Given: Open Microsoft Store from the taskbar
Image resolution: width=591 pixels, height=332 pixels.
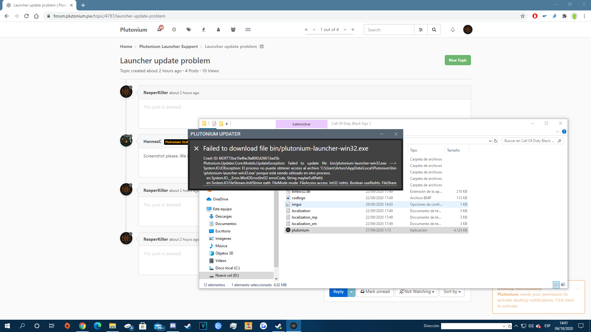Looking at the screenshot, I should click(143, 326).
